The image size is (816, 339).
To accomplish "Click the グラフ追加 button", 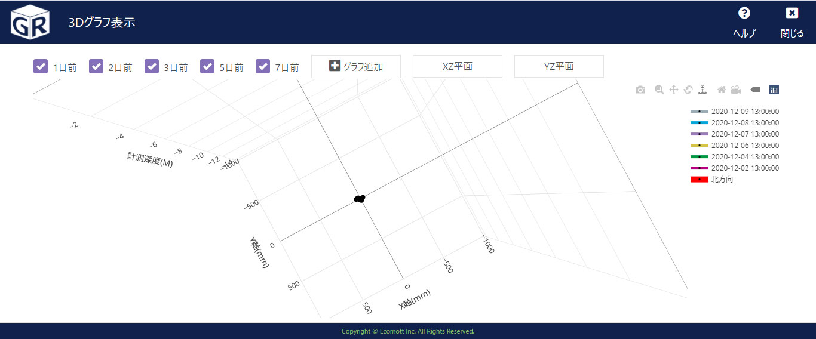I will click(356, 66).
